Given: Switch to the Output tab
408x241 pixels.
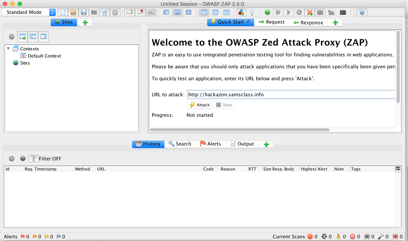Looking at the screenshot, I should [242, 144].
